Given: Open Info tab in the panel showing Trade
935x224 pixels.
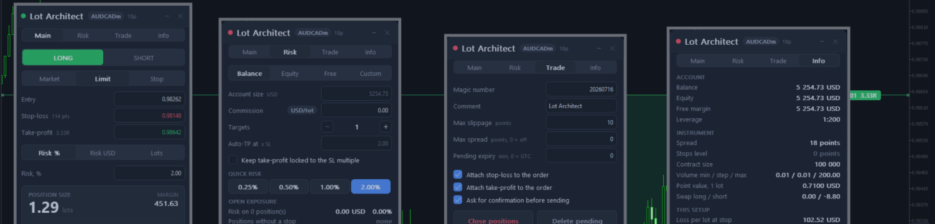Looking at the screenshot, I should tap(595, 68).
